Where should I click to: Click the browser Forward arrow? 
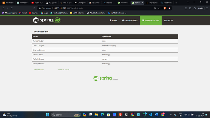click(7, 8)
